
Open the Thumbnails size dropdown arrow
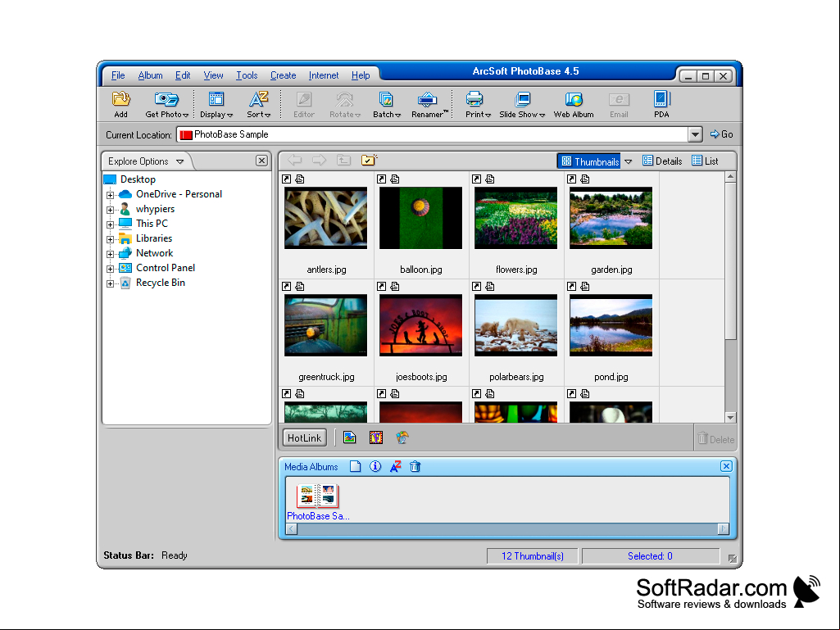[628, 161]
